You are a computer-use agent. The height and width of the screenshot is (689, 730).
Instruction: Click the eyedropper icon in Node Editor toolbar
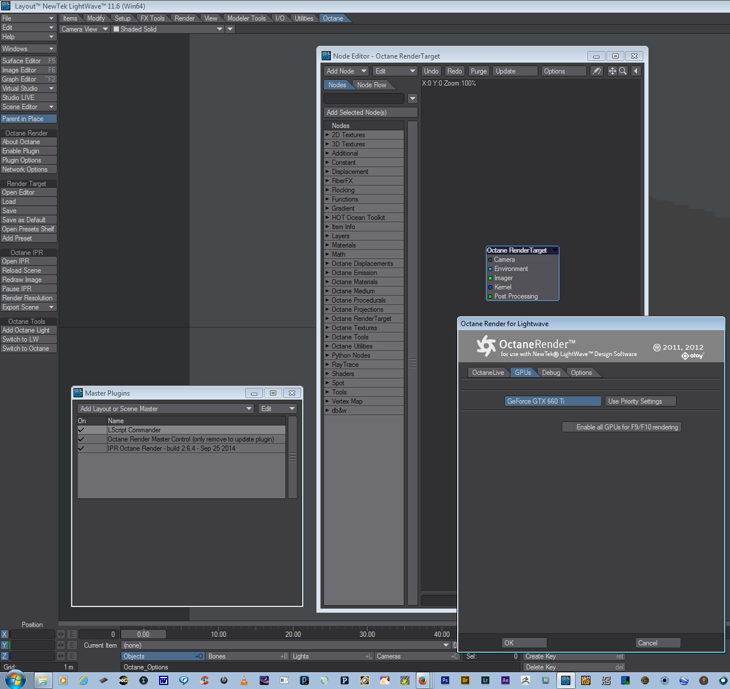coord(597,71)
